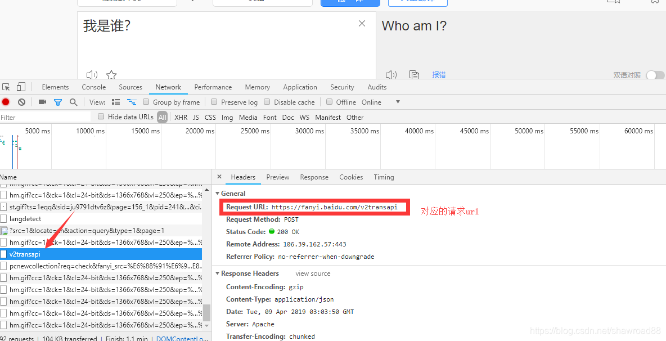Switch to large request rows view
Image resolution: width=666 pixels, height=341 pixels.
(116, 102)
